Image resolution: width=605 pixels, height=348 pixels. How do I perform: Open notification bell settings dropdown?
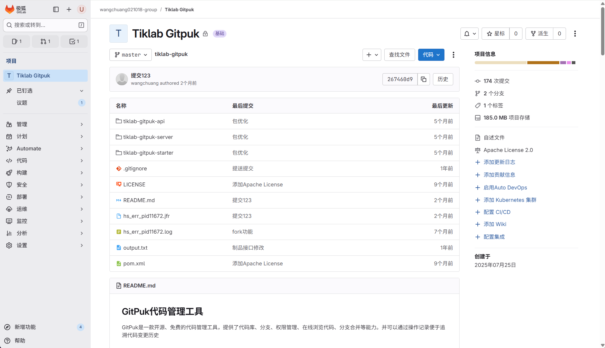click(469, 34)
